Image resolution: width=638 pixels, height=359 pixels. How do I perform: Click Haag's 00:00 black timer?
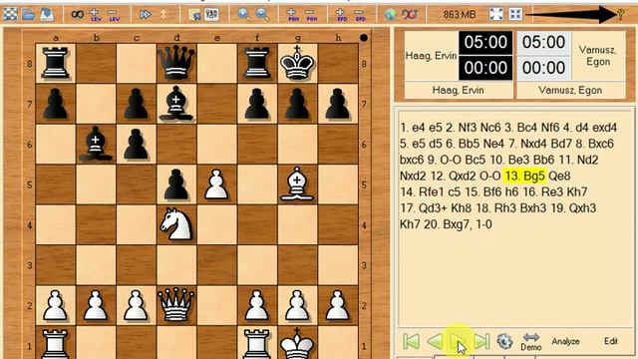(485, 68)
